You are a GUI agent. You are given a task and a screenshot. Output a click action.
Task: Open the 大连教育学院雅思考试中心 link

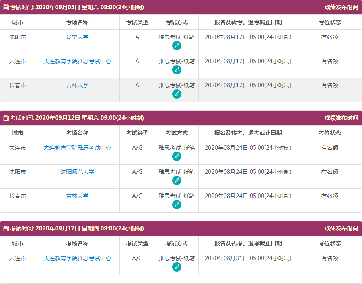[77, 61]
